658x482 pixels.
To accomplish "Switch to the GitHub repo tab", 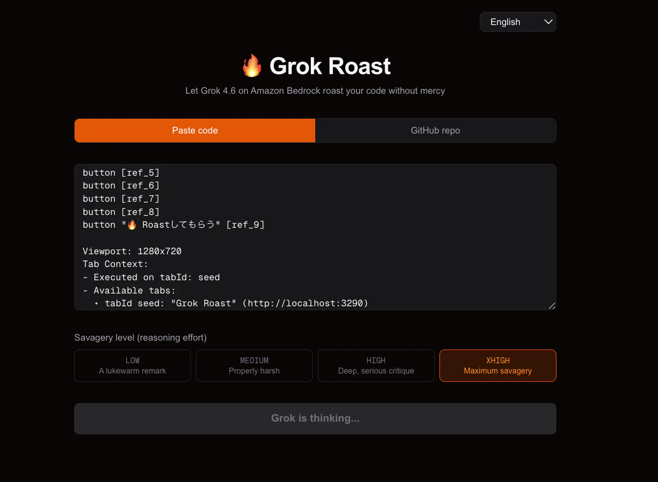I will (x=436, y=131).
